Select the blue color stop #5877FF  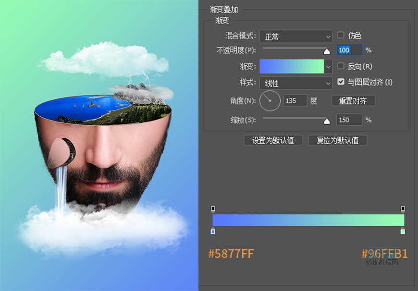213,231
